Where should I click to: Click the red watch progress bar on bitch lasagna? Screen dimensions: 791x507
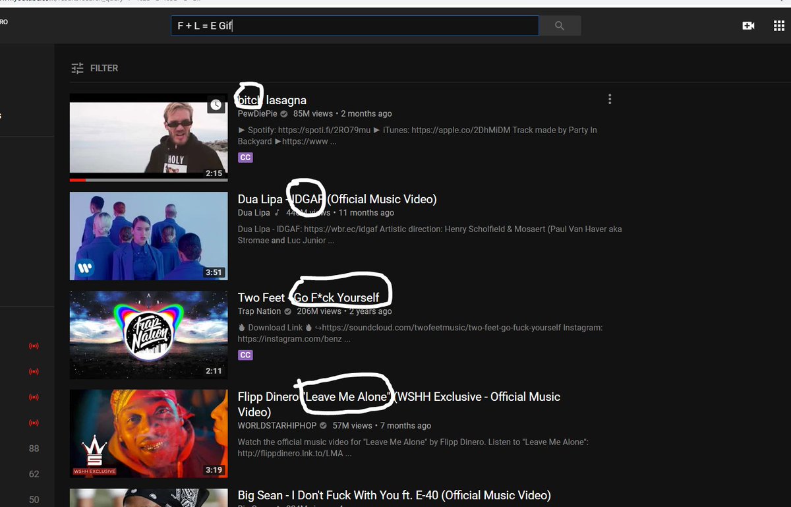coord(78,180)
